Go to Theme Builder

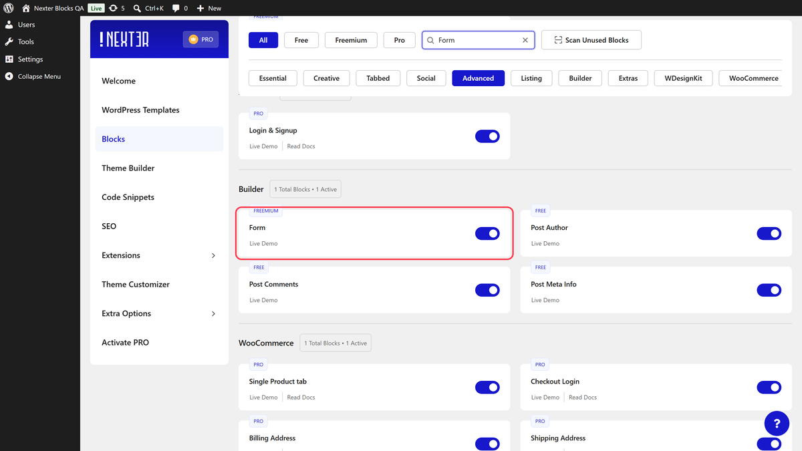click(x=159, y=168)
